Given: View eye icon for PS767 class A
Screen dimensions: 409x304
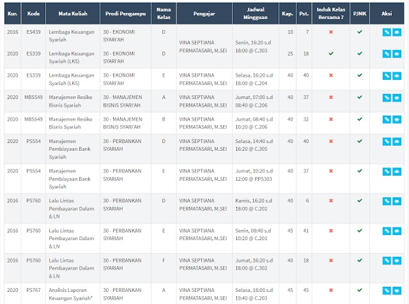Looking at the screenshot, I should [397, 291].
